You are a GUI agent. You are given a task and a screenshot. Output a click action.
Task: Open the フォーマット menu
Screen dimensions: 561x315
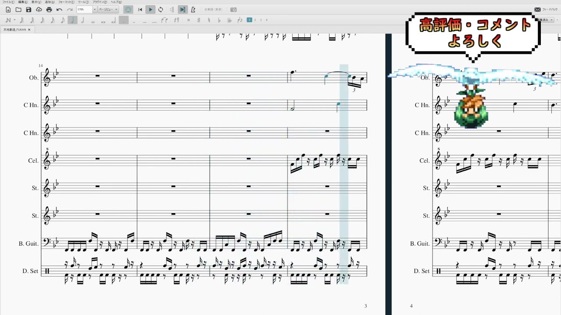(65, 2)
